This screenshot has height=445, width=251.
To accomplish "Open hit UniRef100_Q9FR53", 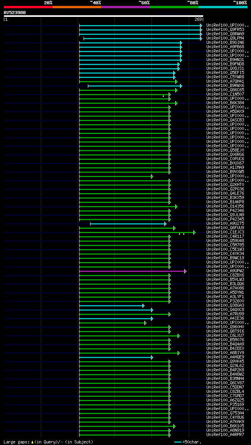I will pos(225,29).
